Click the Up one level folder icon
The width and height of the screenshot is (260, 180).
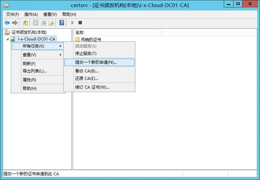pyautogui.click(x=25, y=23)
